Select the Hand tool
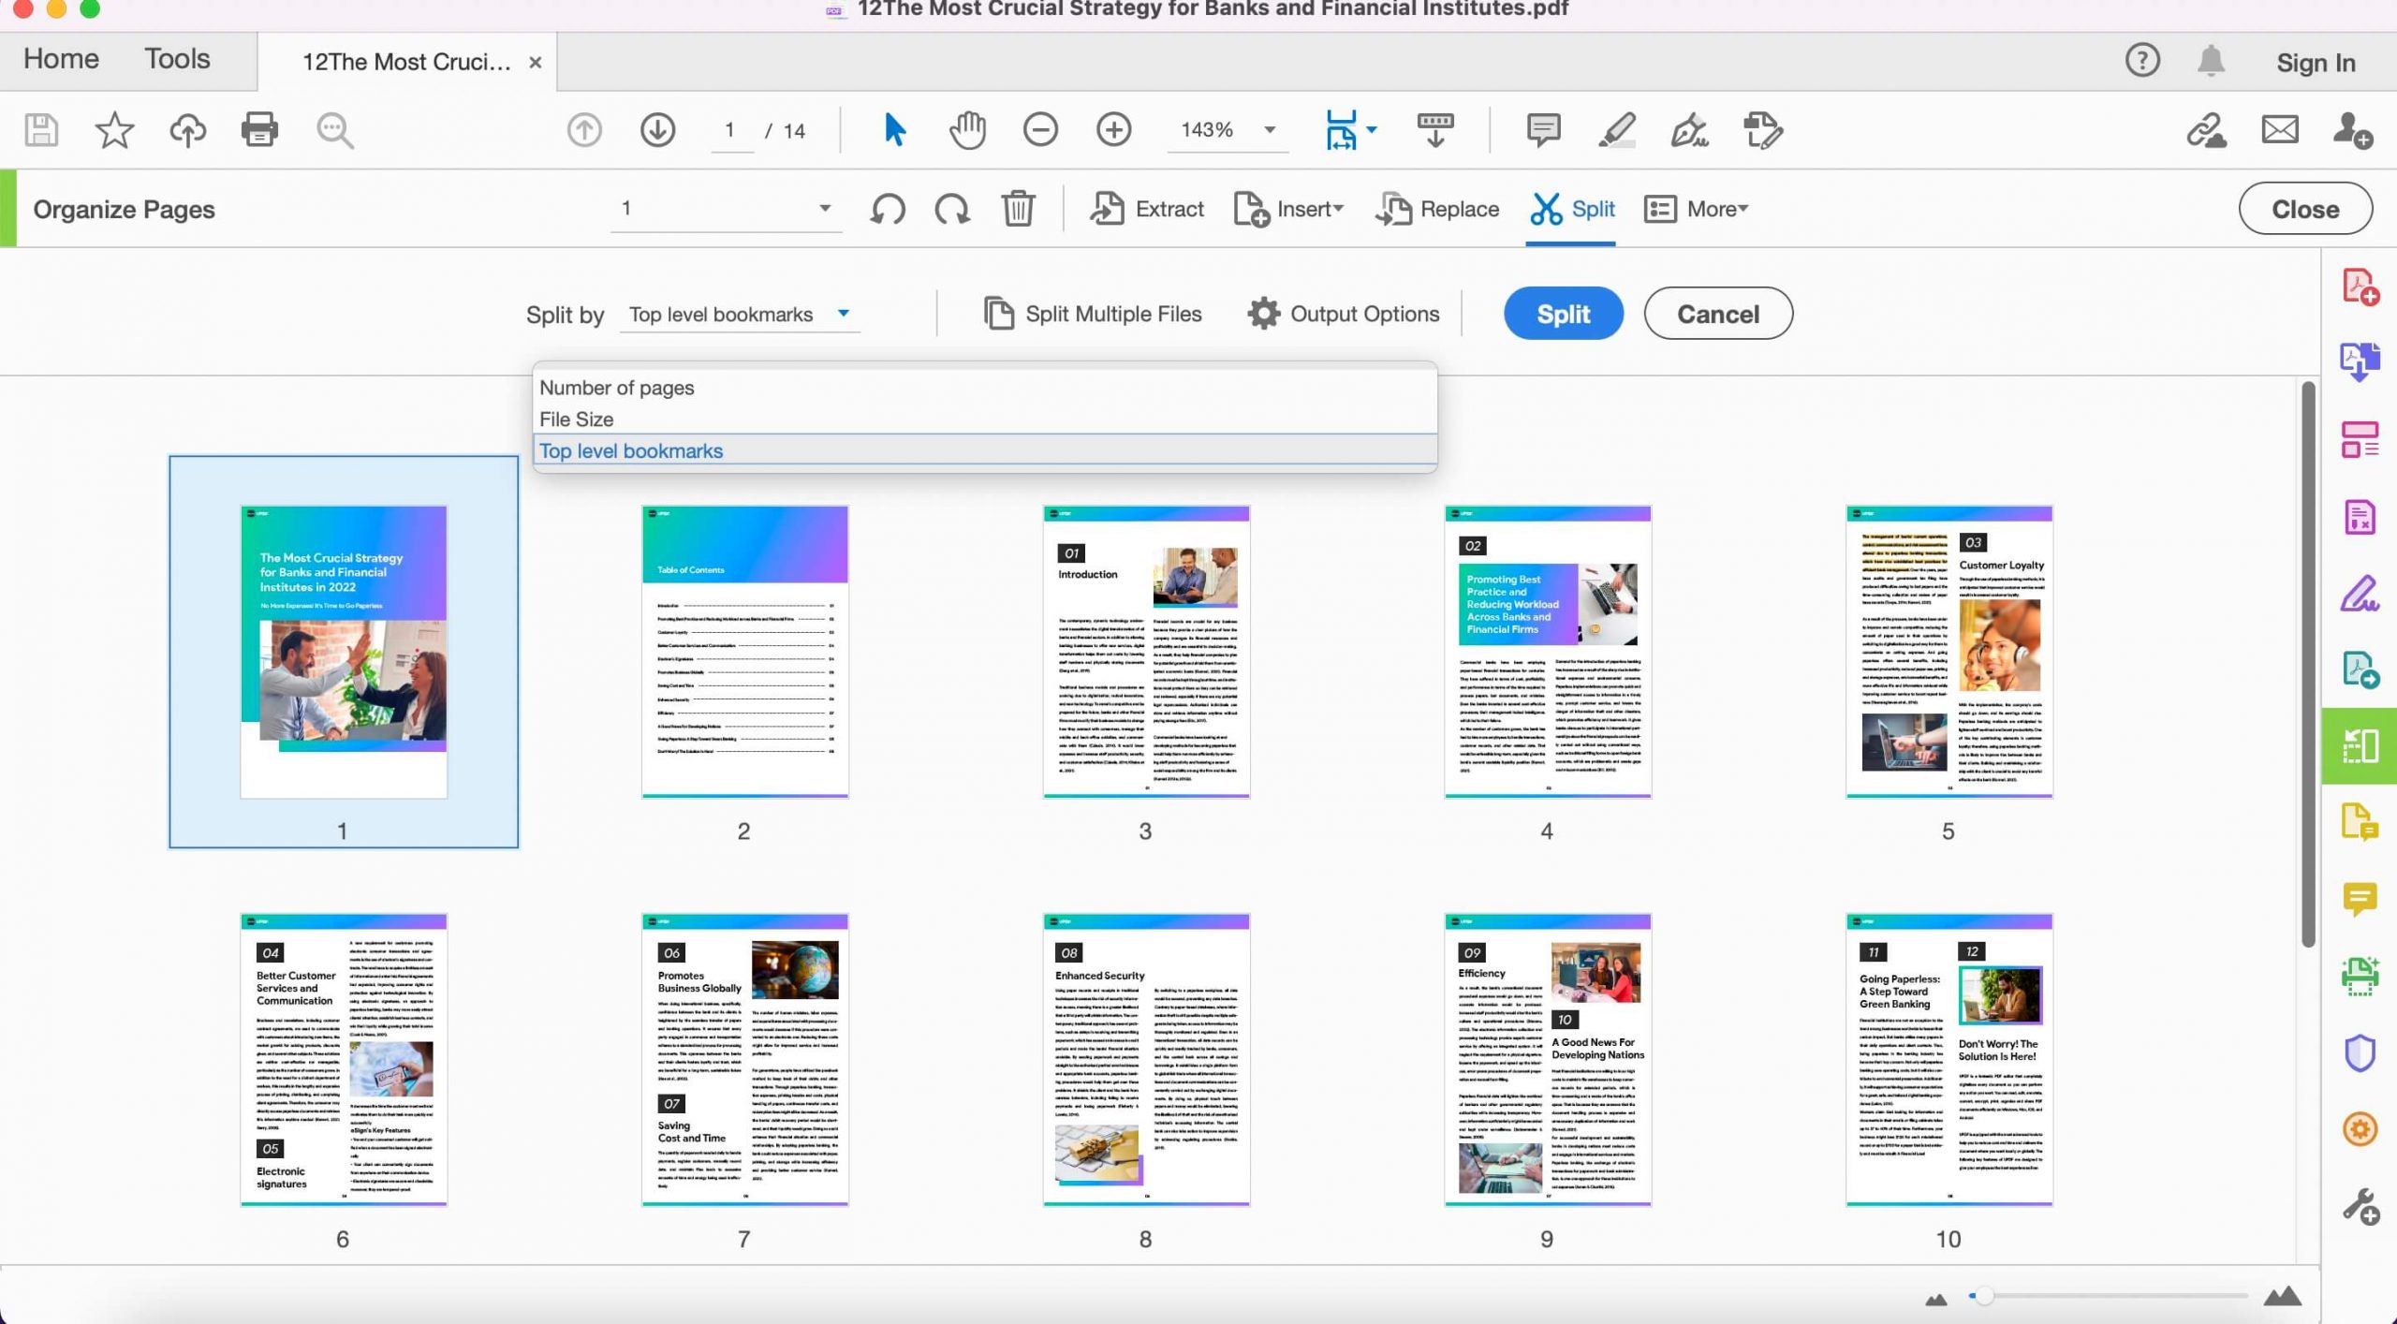This screenshot has height=1324, width=2397. coord(967,130)
